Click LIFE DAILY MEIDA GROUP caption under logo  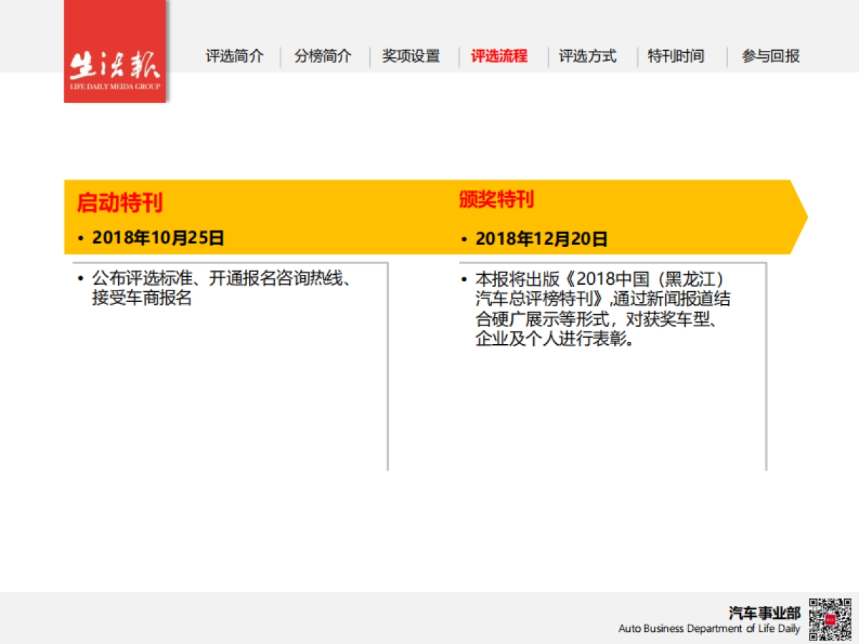(x=115, y=87)
